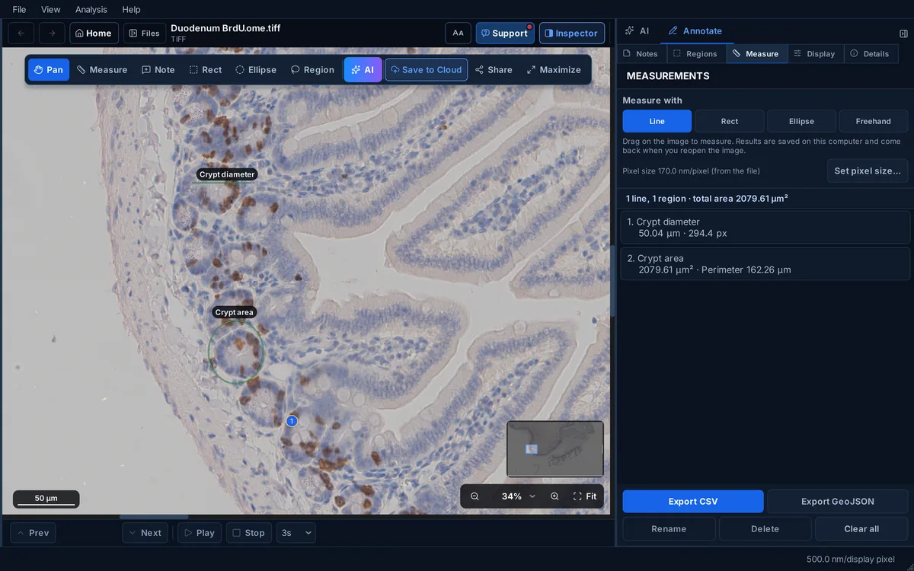The height and width of the screenshot is (571, 914).
Task: Select the Pan tool
Action: click(x=49, y=70)
